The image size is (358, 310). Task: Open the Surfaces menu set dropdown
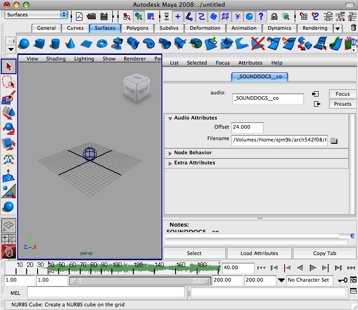(36, 15)
